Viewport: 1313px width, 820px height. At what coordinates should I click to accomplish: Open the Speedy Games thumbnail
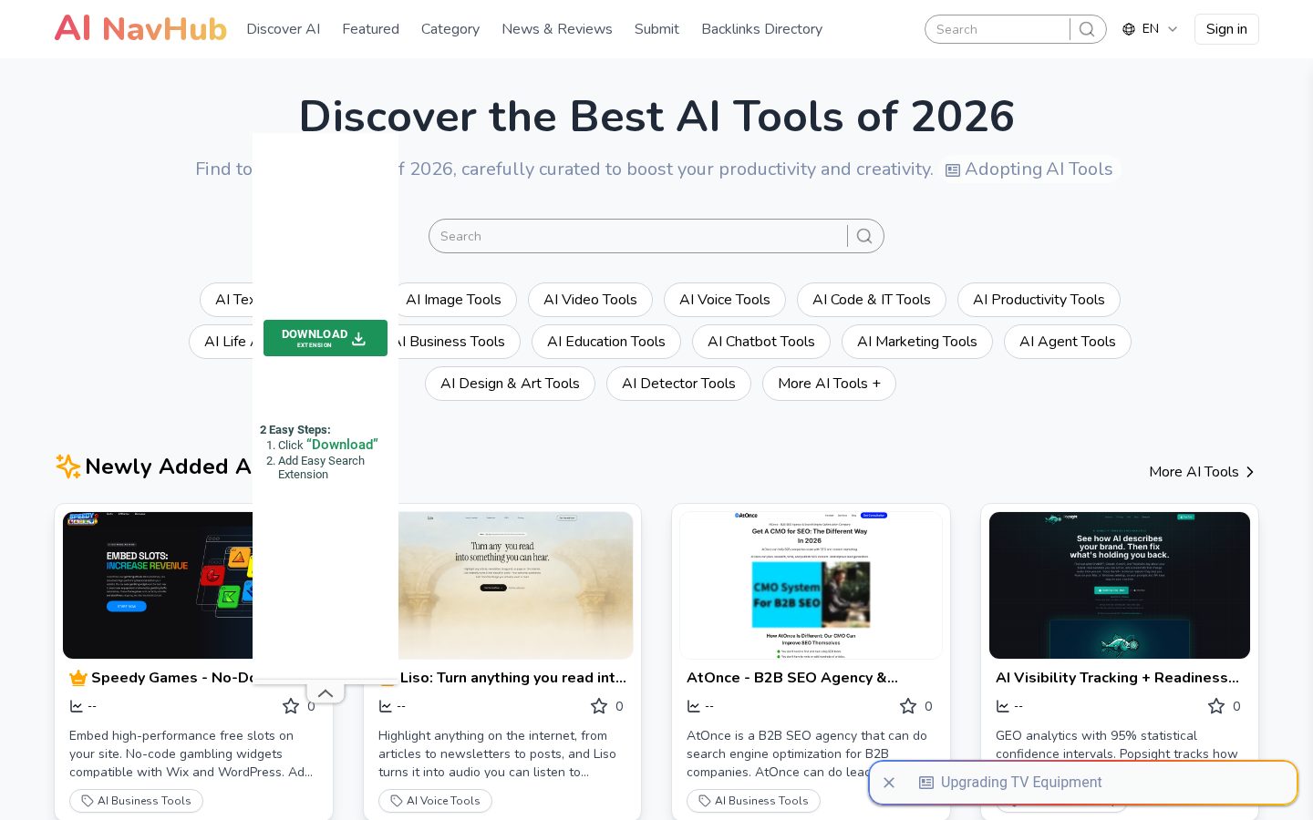tap(158, 585)
